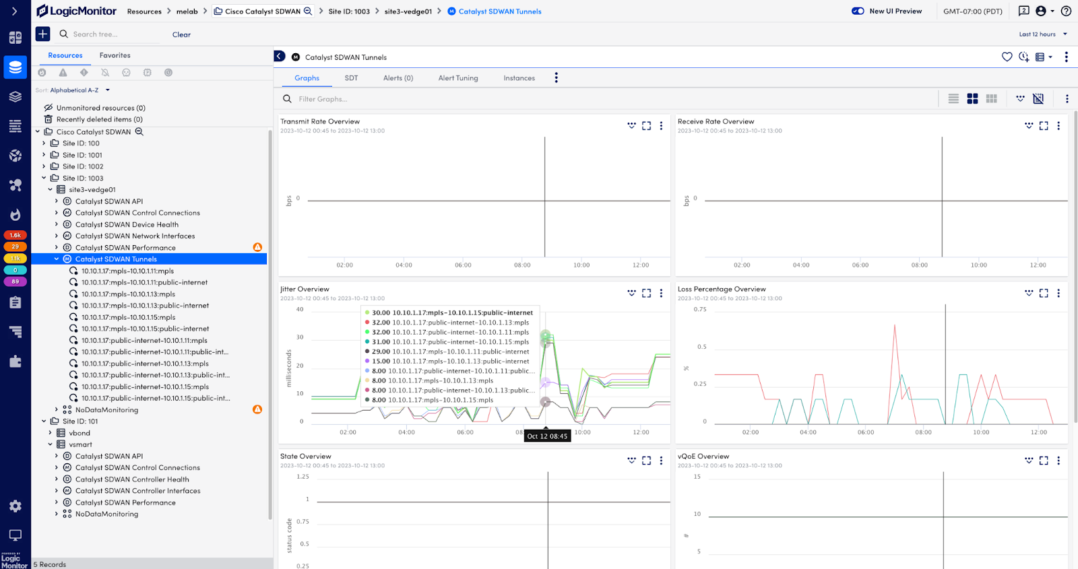Switch to the Graphs tab

click(x=307, y=78)
